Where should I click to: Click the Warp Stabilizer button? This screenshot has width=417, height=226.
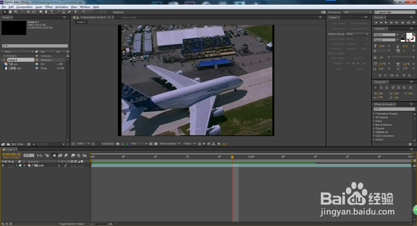359,23
